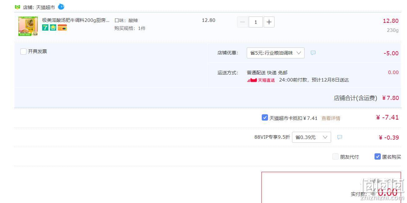This screenshot has height=203, width=407.
Task: Click the -5.00 store discount amount
Action: (391, 53)
